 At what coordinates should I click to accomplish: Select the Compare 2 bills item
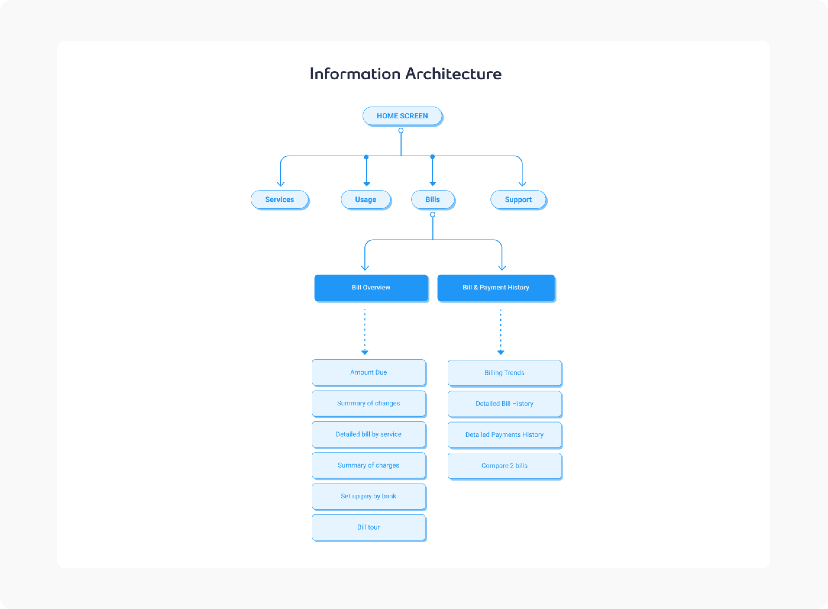(504, 465)
